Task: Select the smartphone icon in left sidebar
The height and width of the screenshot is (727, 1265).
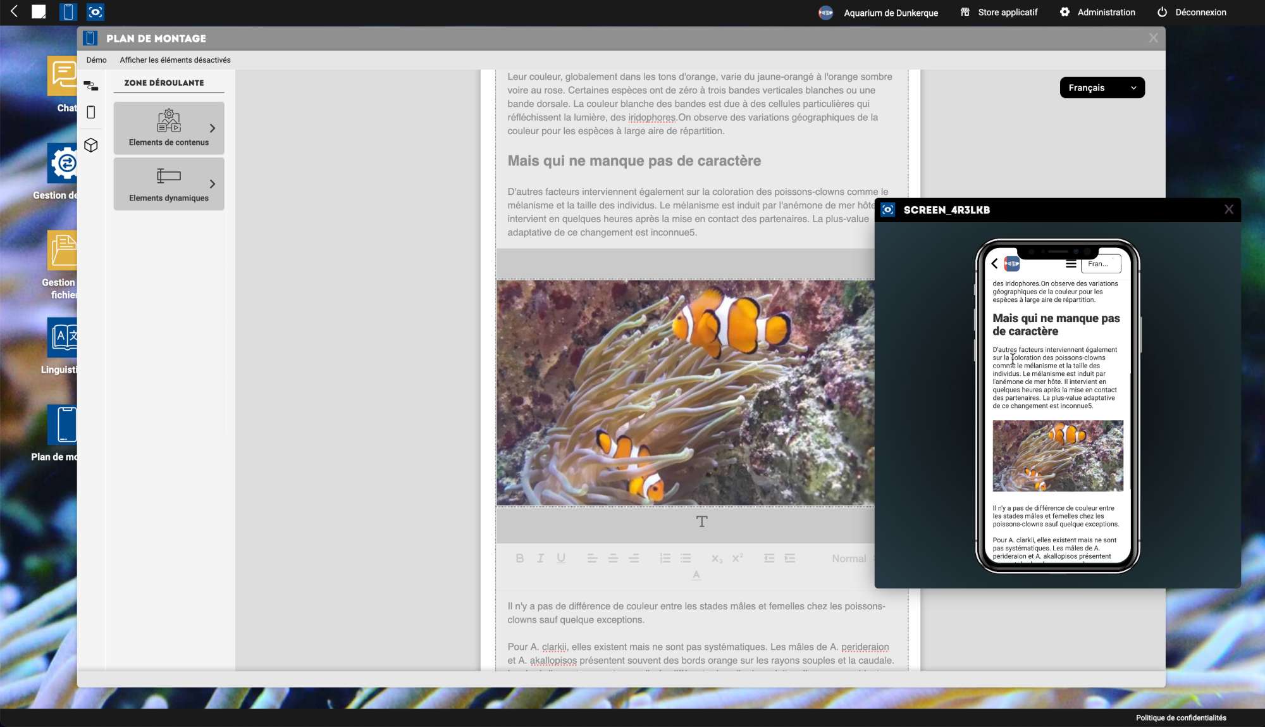Action: coord(91,113)
